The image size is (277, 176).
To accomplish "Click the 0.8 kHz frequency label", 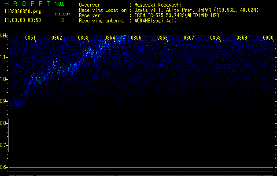I will (4, 123).
